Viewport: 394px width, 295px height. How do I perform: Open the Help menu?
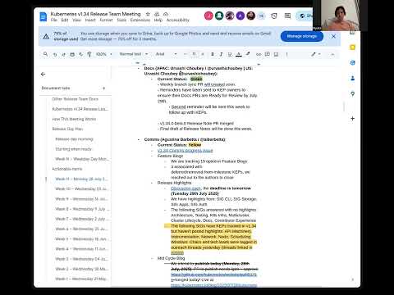coord(158,20)
